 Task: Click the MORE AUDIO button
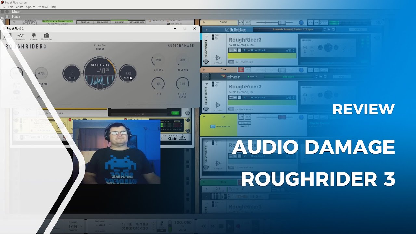click(x=102, y=22)
